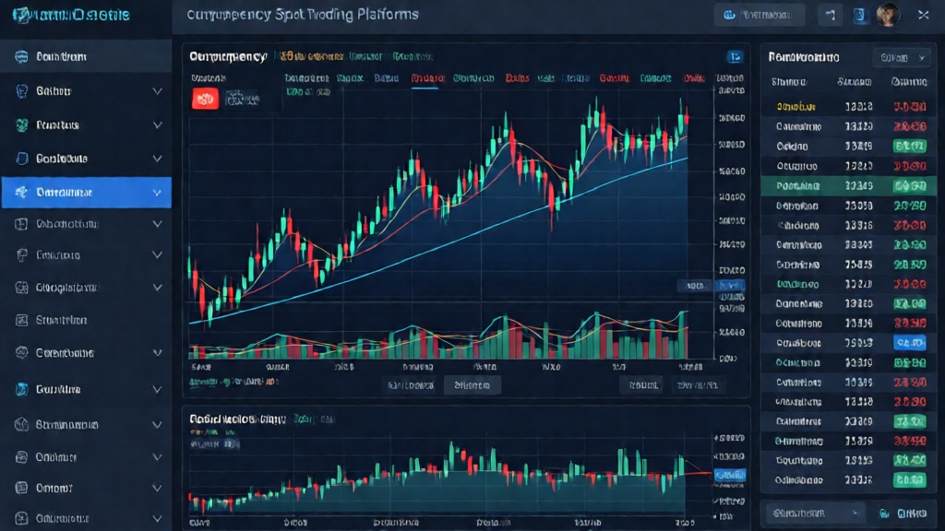Screen dimensions: 945x531
Task: Click the blue icon of the eleventh sidebar item
Action: (22, 390)
